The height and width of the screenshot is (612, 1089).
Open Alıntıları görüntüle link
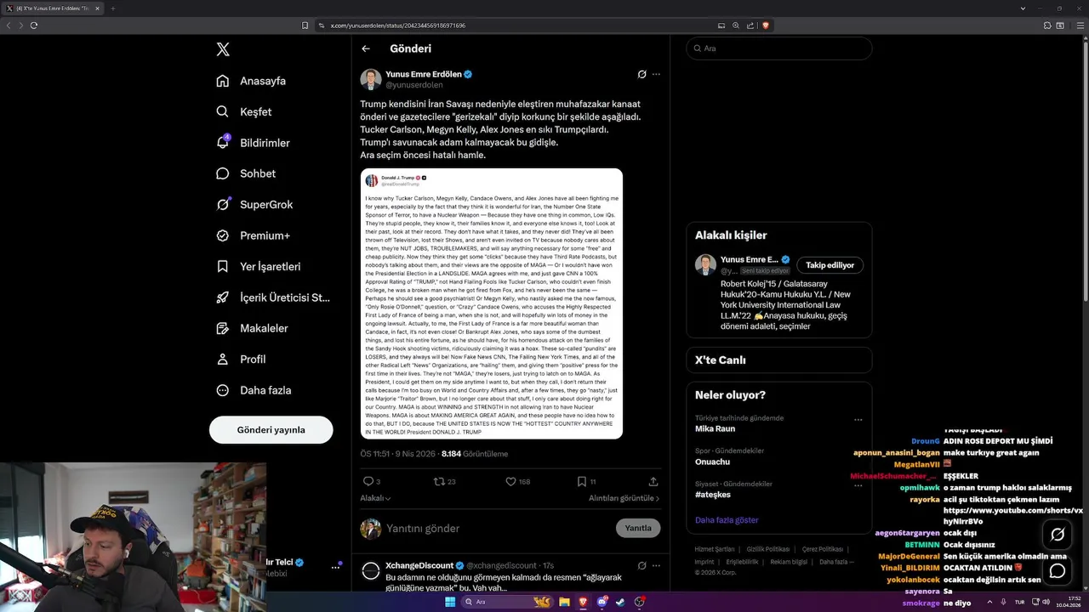624,498
